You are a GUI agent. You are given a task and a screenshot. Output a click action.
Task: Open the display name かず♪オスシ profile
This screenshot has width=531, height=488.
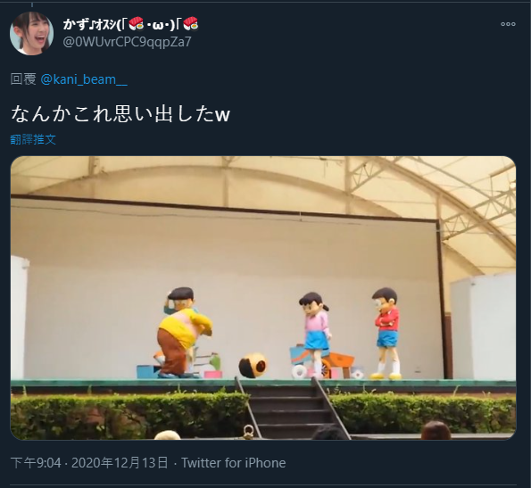pyautogui.click(x=130, y=24)
